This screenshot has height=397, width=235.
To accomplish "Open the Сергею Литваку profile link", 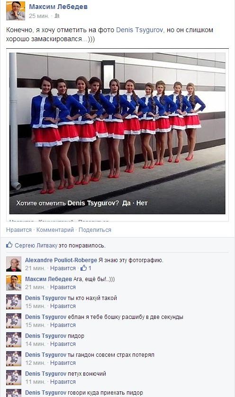I will pyautogui.click(x=36, y=245).
